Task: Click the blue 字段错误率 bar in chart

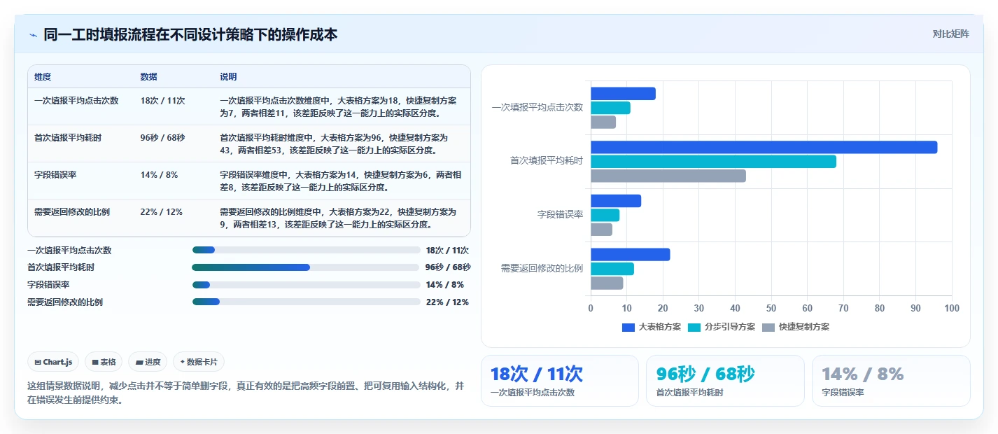Action: point(616,201)
